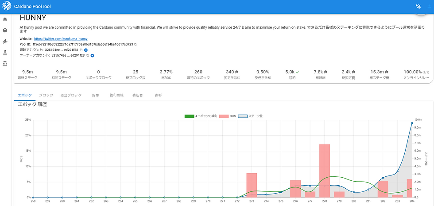Open the オーナーアカウント blue arrow link
Viewport: 434px width, 206px height.
point(93,56)
